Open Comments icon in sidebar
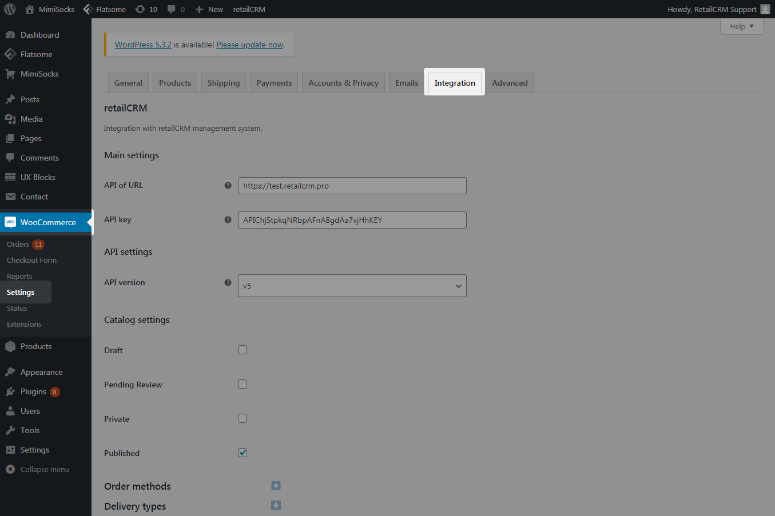The height and width of the screenshot is (516, 775). (10, 158)
